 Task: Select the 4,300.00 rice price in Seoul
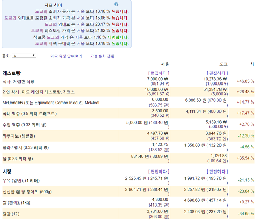coord(160,199)
